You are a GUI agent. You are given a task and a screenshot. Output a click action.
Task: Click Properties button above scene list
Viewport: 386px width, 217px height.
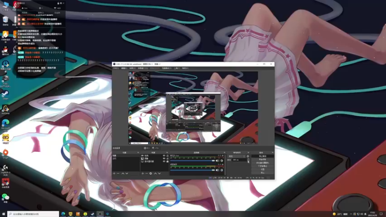147,148
